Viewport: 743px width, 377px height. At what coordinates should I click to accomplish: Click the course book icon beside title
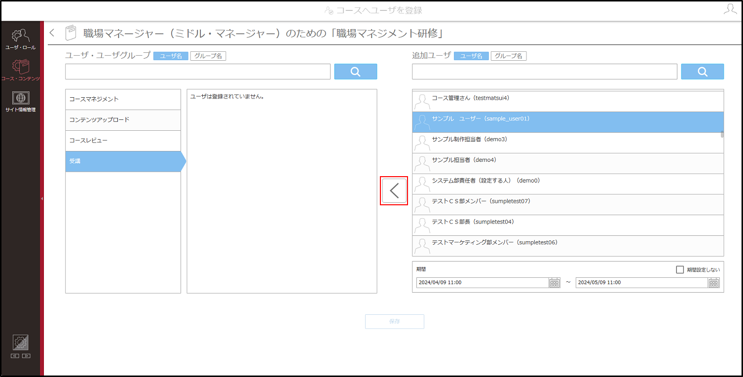[x=71, y=33]
